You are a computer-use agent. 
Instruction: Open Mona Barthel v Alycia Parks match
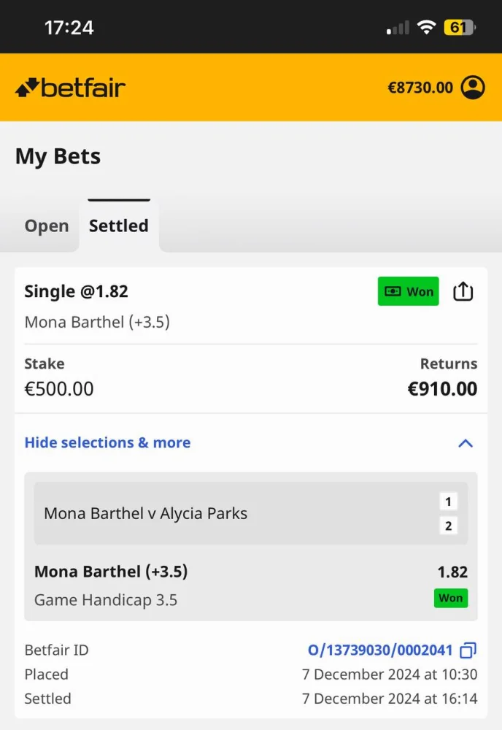click(x=146, y=513)
